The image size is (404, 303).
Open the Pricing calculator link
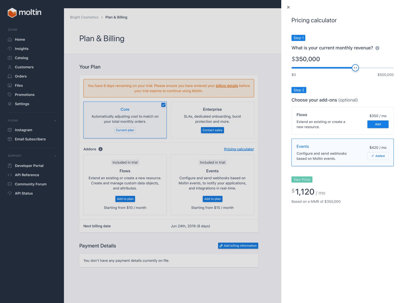(239, 149)
